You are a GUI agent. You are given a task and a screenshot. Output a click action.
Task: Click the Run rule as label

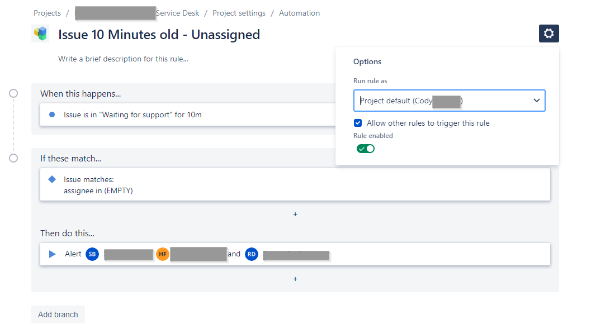(x=370, y=81)
